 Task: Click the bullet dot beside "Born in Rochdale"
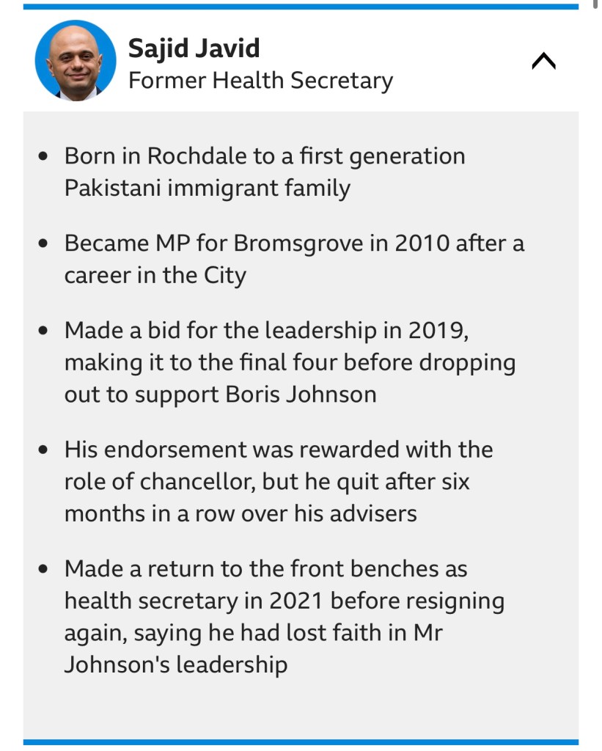pos(45,157)
